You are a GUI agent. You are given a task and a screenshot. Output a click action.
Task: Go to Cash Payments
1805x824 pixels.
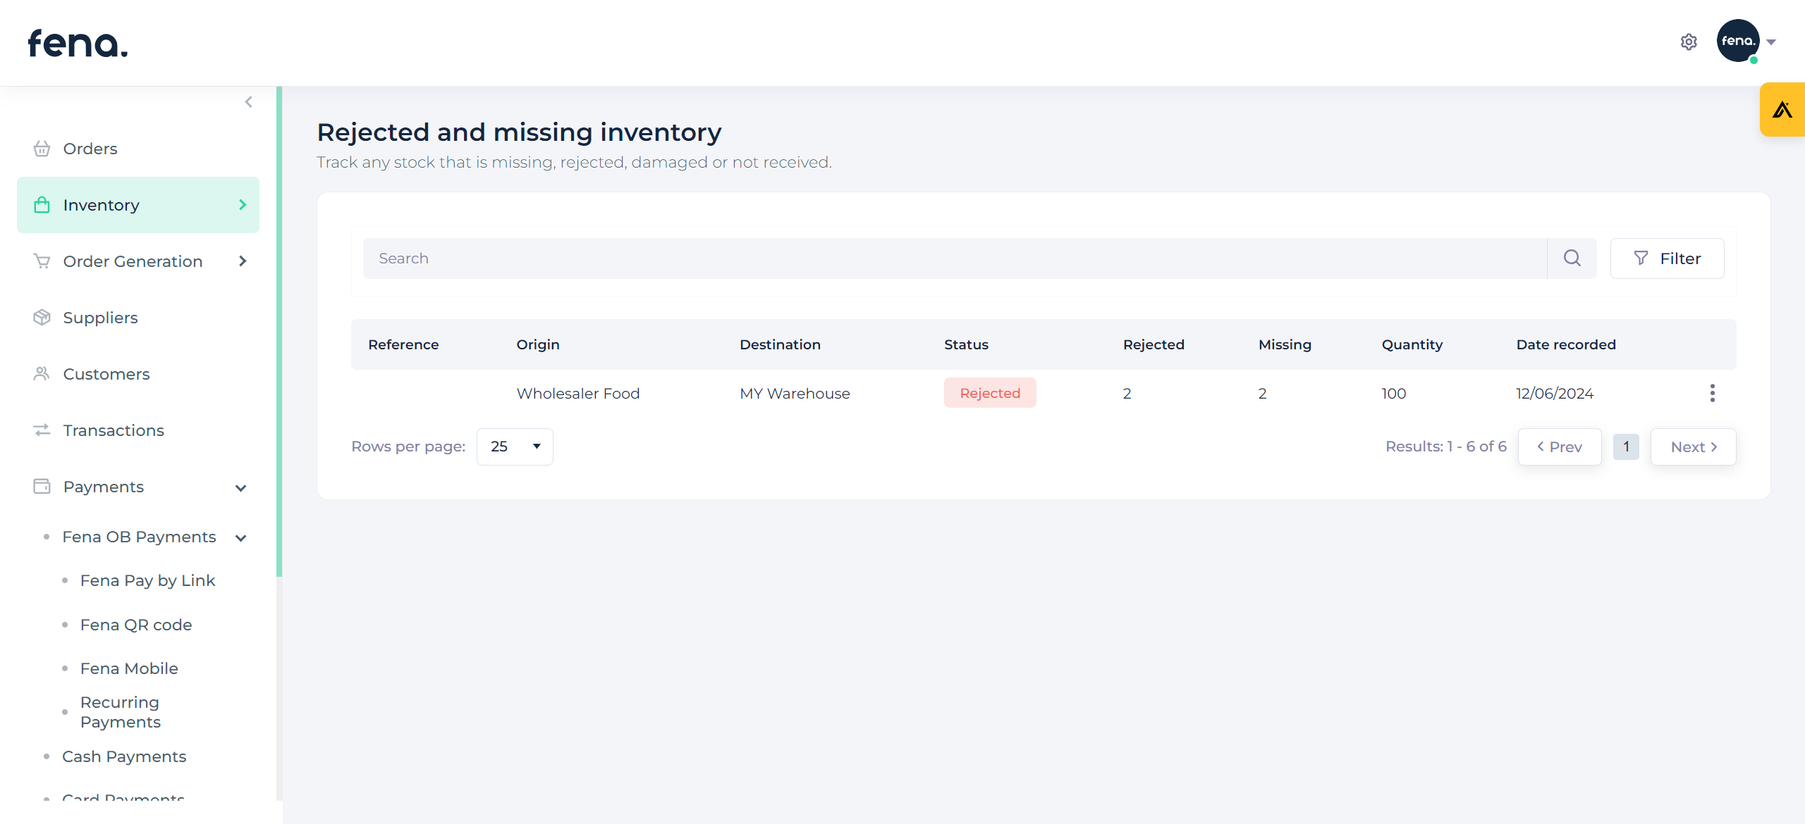[124, 756]
